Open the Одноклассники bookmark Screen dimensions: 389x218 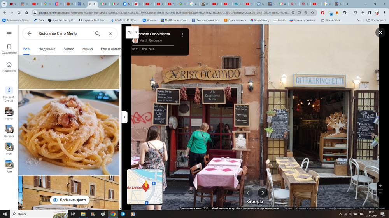click(235, 20)
